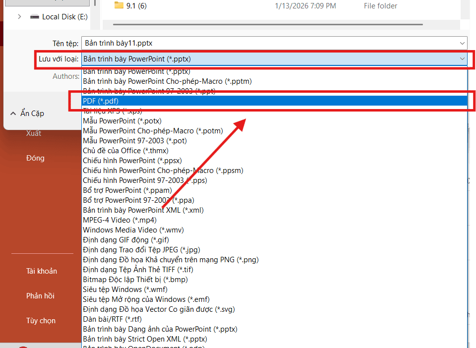Select Bổ trợ PowerPoint 97-2003 (*.ppa)
This screenshot has height=348, width=476.
click(274, 200)
